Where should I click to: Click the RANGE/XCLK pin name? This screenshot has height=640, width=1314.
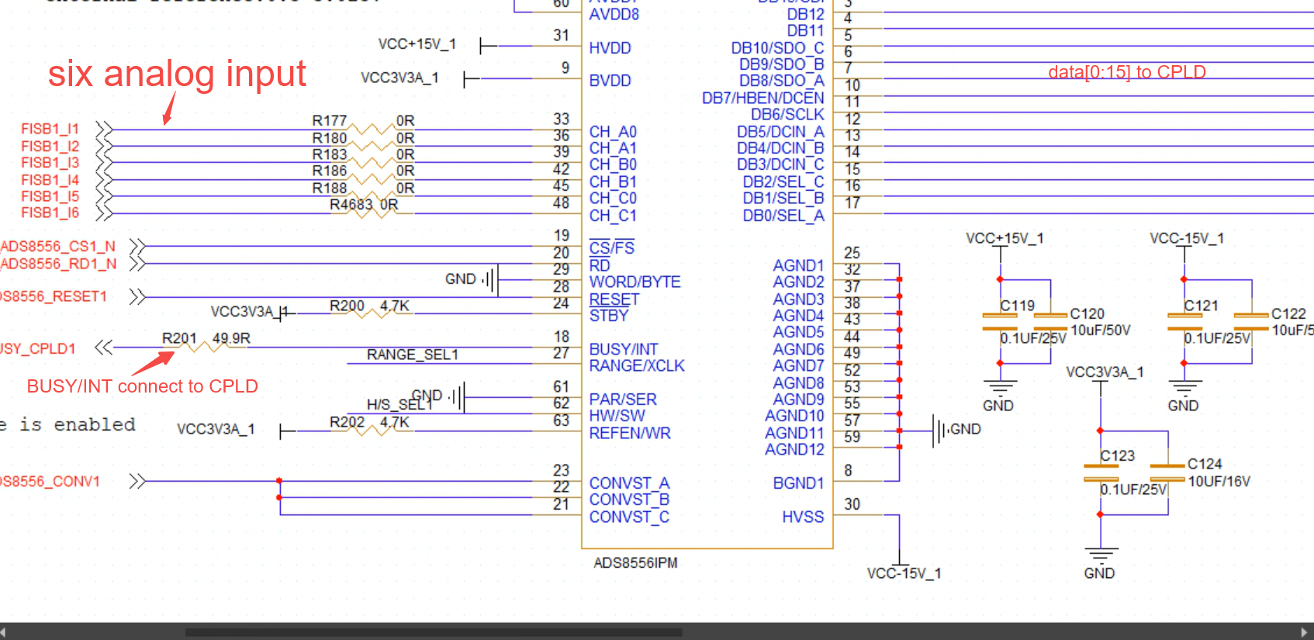click(x=637, y=366)
